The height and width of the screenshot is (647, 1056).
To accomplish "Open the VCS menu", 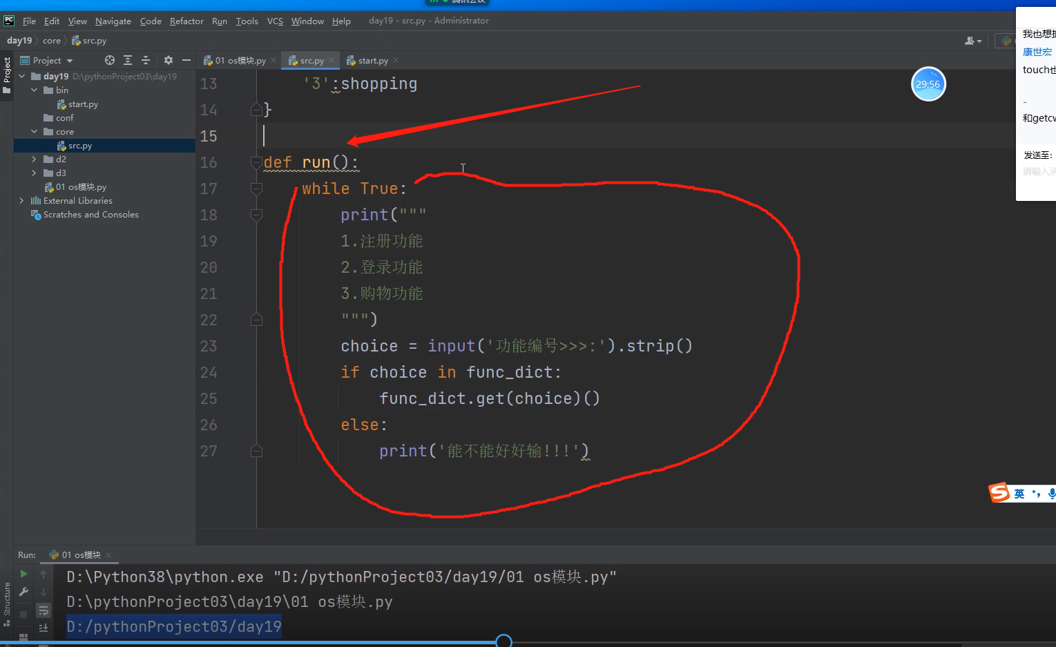I will pos(275,21).
